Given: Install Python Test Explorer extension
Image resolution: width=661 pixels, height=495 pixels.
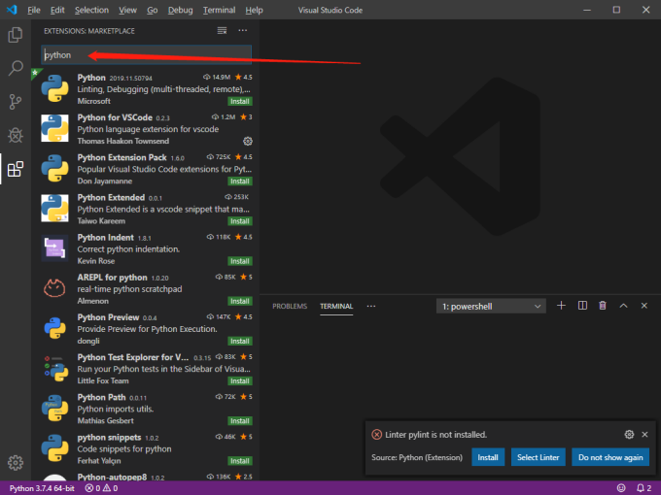Looking at the screenshot, I should [240, 380].
